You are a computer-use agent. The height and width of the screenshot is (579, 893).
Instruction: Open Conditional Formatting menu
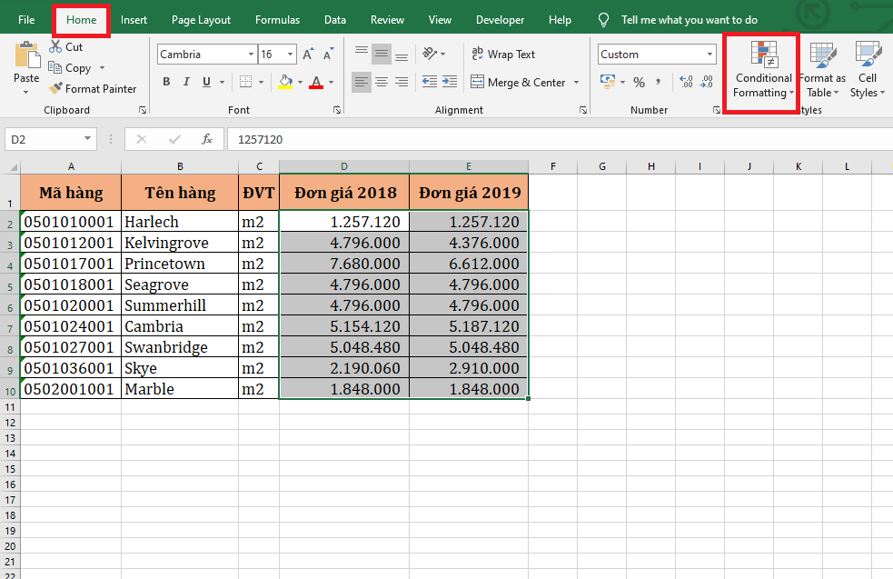(x=763, y=73)
